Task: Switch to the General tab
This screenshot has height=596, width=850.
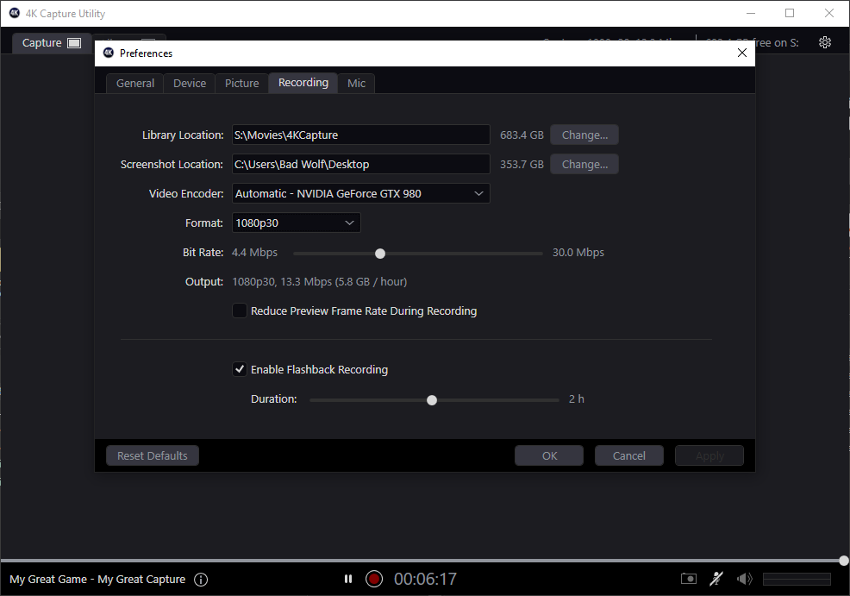Action: tap(135, 83)
